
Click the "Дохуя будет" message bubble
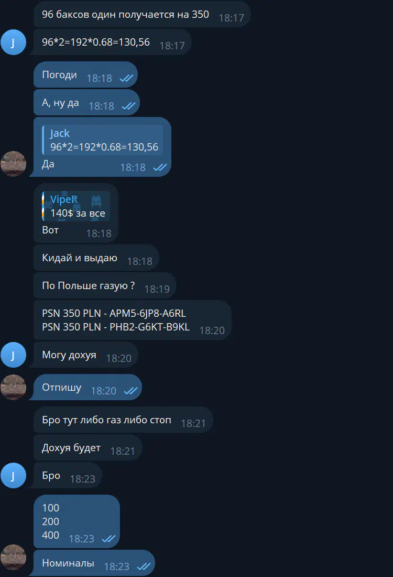(88, 448)
